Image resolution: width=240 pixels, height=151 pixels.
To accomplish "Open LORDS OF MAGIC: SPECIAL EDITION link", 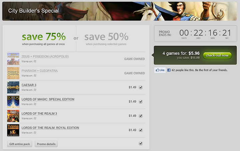I will (x=48, y=99).
